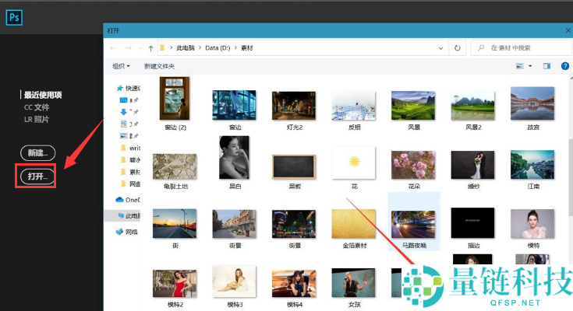Click the 打开 dialog title bar
Screen dimensions: 573x311
[x=338, y=30]
